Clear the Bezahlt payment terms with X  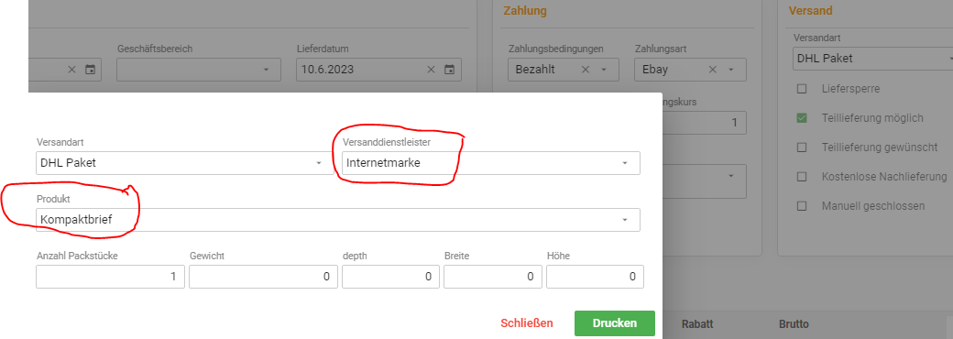click(586, 70)
